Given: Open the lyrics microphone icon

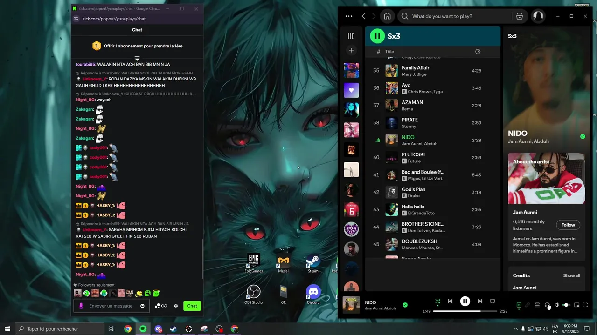Looking at the screenshot, I should coord(528,305).
